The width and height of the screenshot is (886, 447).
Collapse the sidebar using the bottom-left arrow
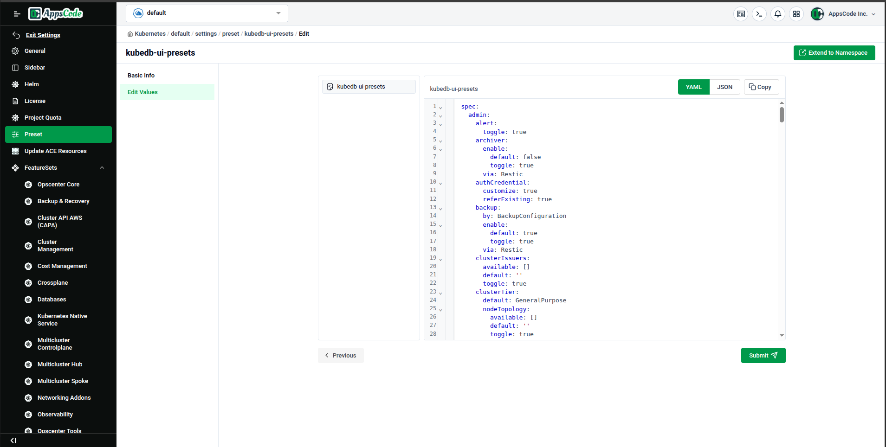click(13, 441)
